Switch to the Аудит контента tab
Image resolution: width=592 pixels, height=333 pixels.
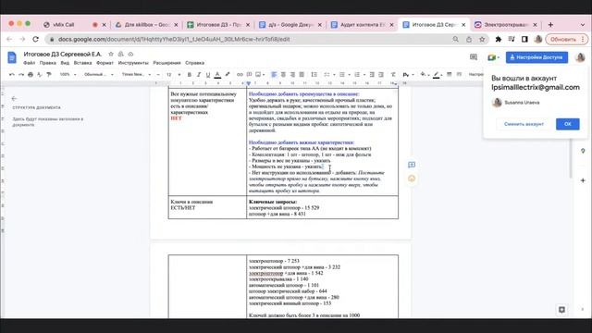pos(362,25)
